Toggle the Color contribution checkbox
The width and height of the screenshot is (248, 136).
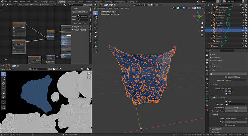226,94
